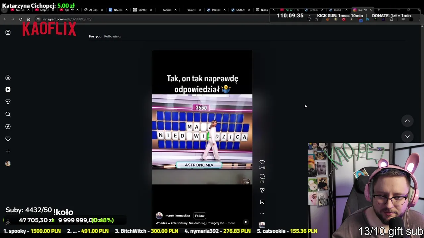The height and width of the screenshot is (238, 424).
Task: Go to Home in Instagram sidebar
Action: [x=8, y=77]
